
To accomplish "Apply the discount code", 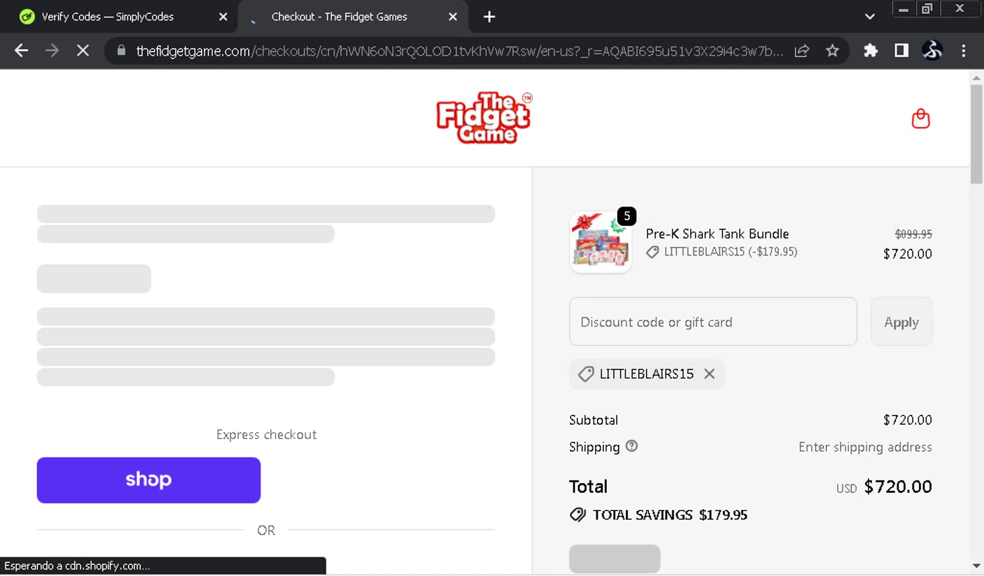I will tap(901, 322).
